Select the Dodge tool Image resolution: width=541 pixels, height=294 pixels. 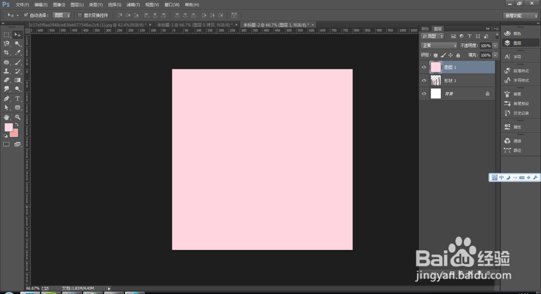click(x=17, y=89)
